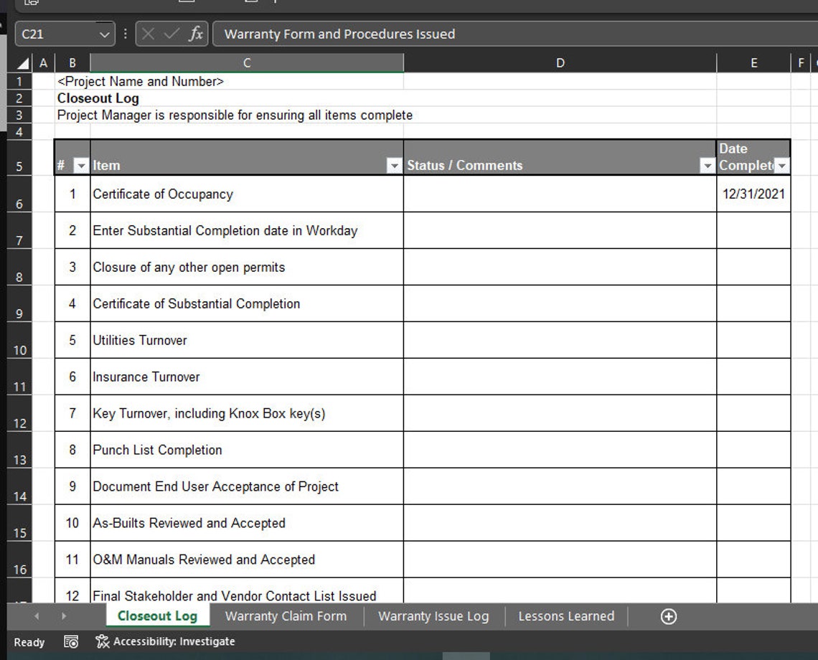Switch to the Lessons Learned sheet

[x=565, y=616]
